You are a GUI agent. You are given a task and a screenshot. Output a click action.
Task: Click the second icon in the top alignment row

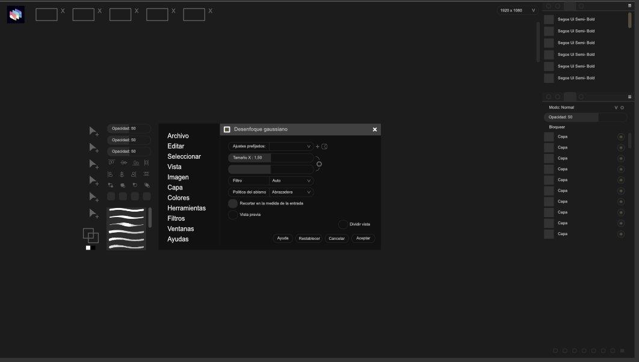click(x=123, y=162)
